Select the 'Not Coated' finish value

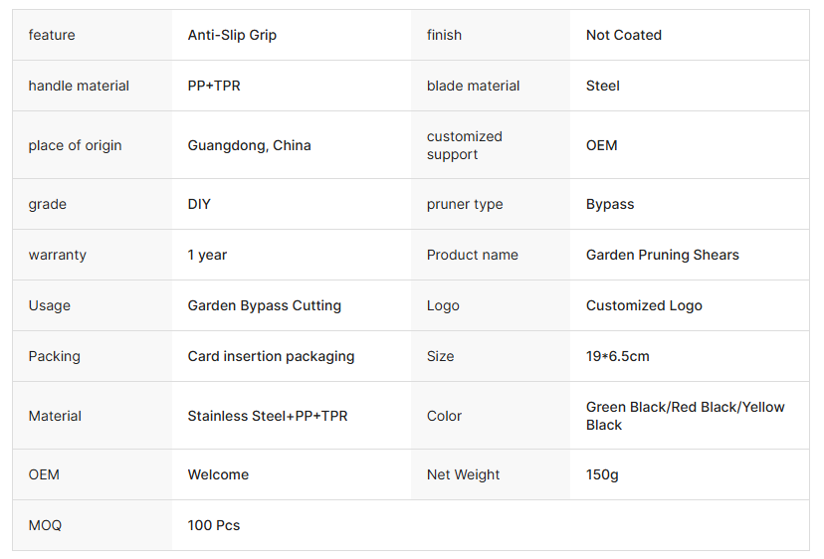tap(623, 35)
